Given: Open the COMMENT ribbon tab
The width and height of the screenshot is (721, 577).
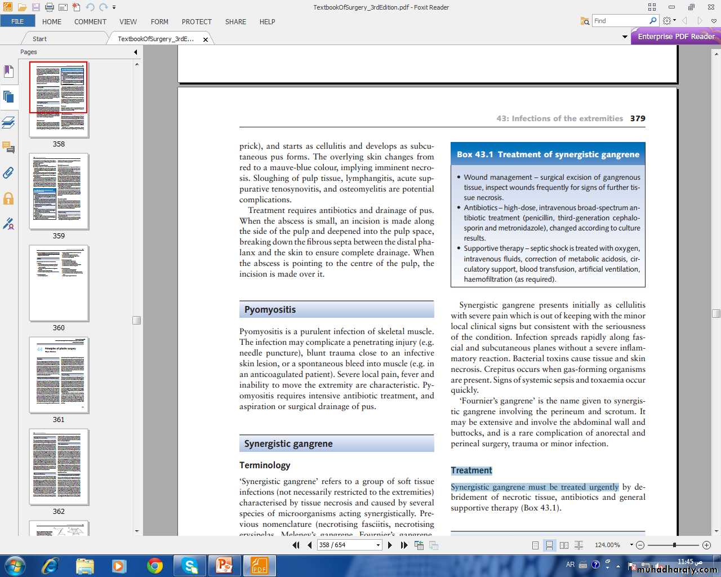Looking at the screenshot, I should 90,21.
